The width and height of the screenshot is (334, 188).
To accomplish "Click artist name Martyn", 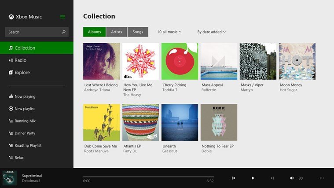I will [x=247, y=90].
